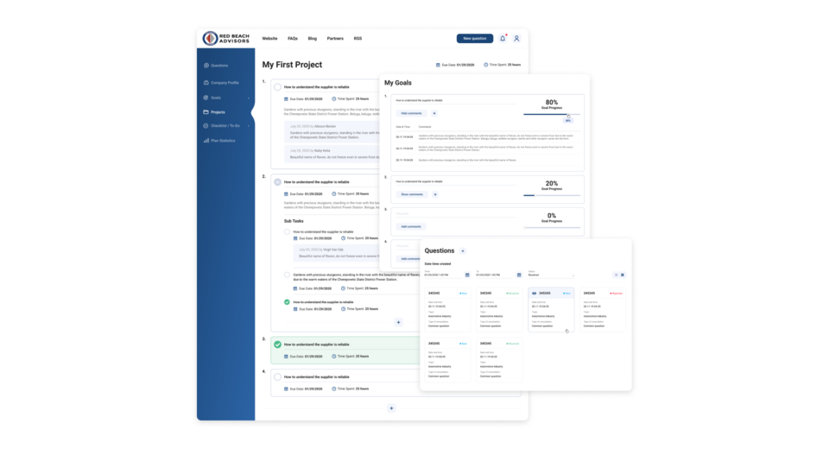
Task: Click plus next to Hide comments button
Action: click(x=434, y=113)
